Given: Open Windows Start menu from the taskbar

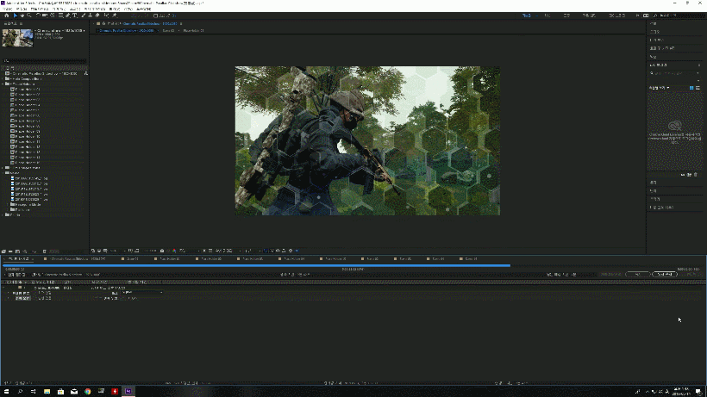Looking at the screenshot, I should 7,391.
